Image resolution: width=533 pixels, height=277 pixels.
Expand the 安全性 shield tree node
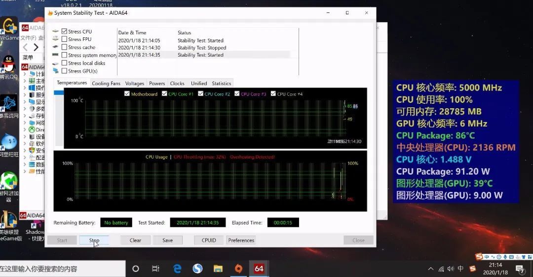(x=25, y=151)
